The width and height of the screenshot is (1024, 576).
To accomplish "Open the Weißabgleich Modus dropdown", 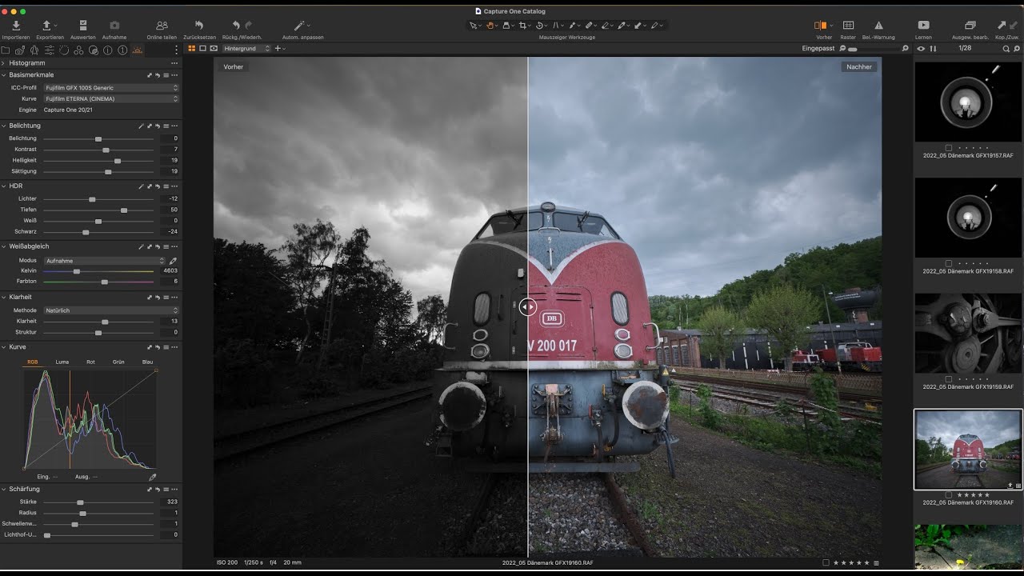I will pos(105,261).
